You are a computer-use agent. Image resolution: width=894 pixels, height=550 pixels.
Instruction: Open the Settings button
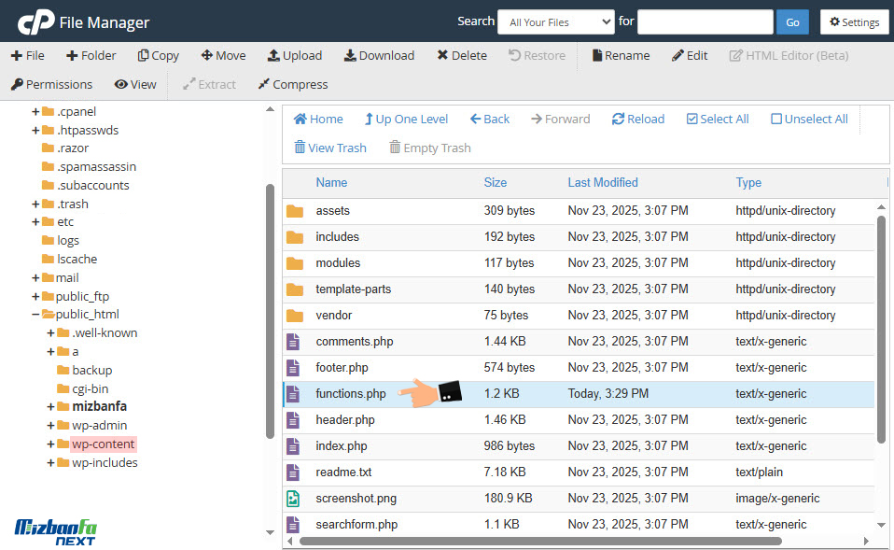854,22
